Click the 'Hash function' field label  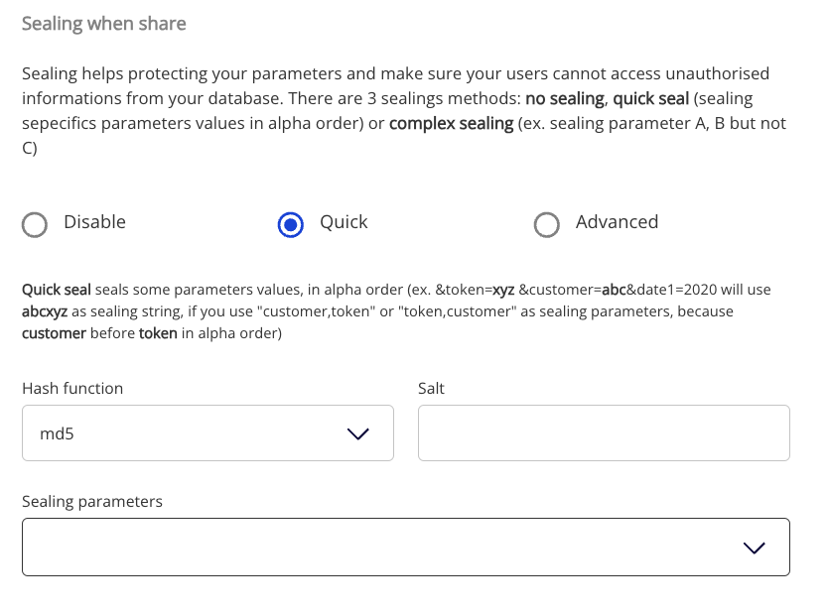pyautogui.click(x=72, y=389)
